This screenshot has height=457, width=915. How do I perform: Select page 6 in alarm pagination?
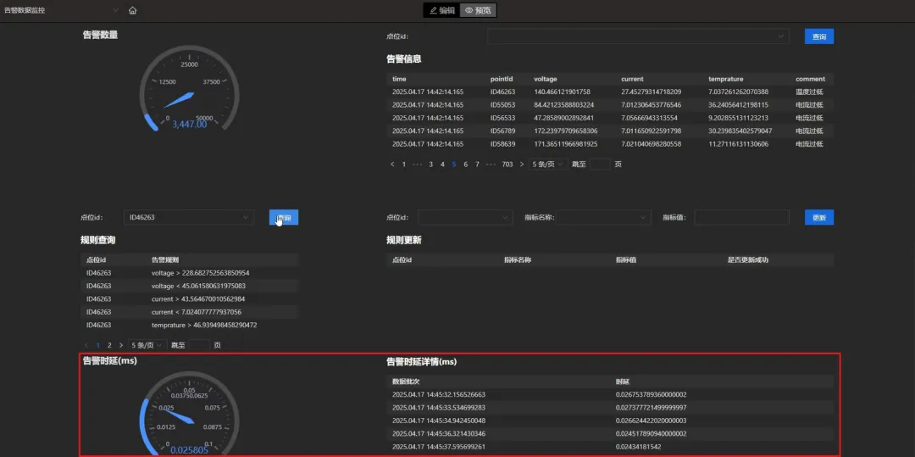pos(465,164)
